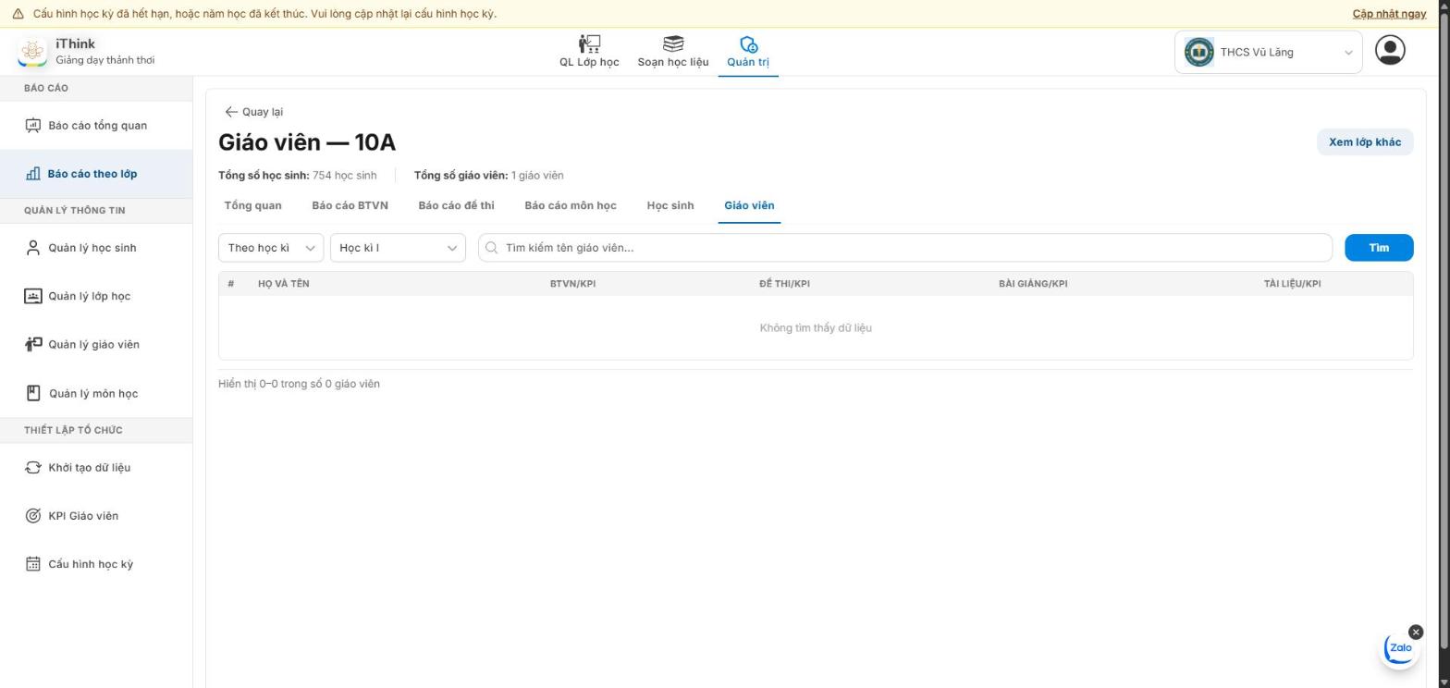Click the warning triangle icon in banner
The image size is (1450, 688).
18,14
